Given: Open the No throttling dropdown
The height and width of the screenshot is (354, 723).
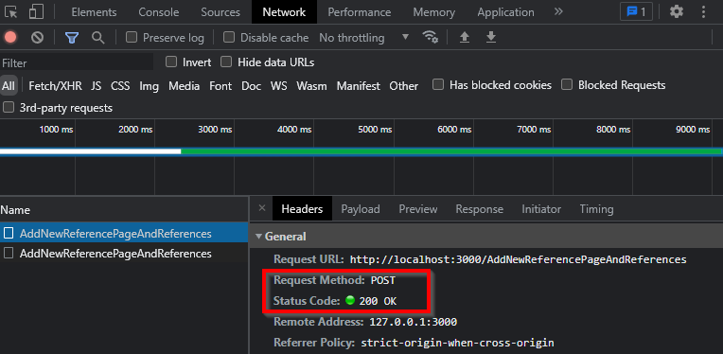Looking at the screenshot, I should (x=363, y=37).
